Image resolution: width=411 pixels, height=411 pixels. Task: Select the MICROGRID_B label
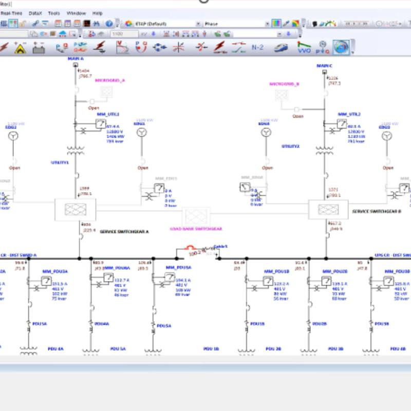point(284,84)
